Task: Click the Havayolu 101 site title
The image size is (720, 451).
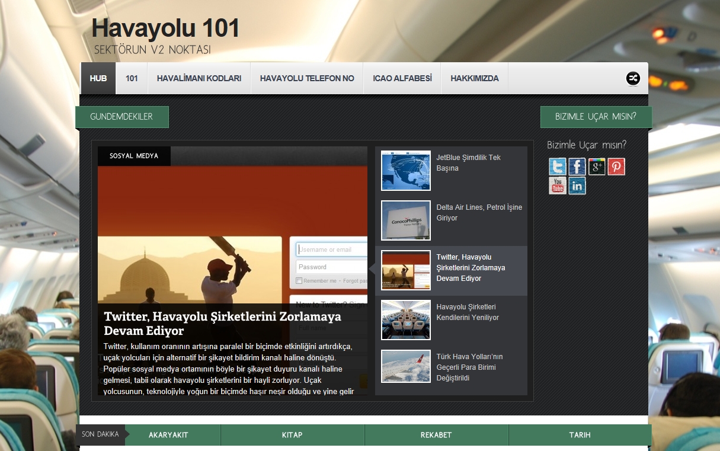Action: [x=166, y=28]
